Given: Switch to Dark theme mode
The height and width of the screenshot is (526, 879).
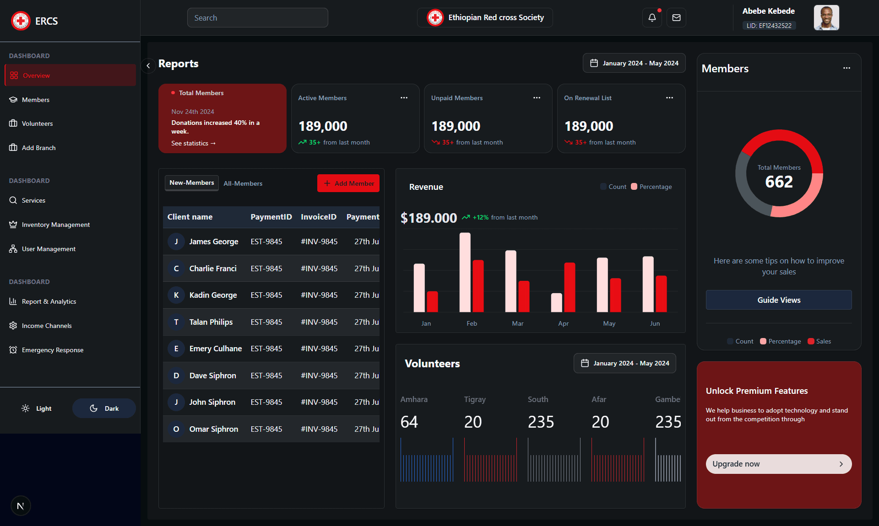Looking at the screenshot, I should click(104, 408).
